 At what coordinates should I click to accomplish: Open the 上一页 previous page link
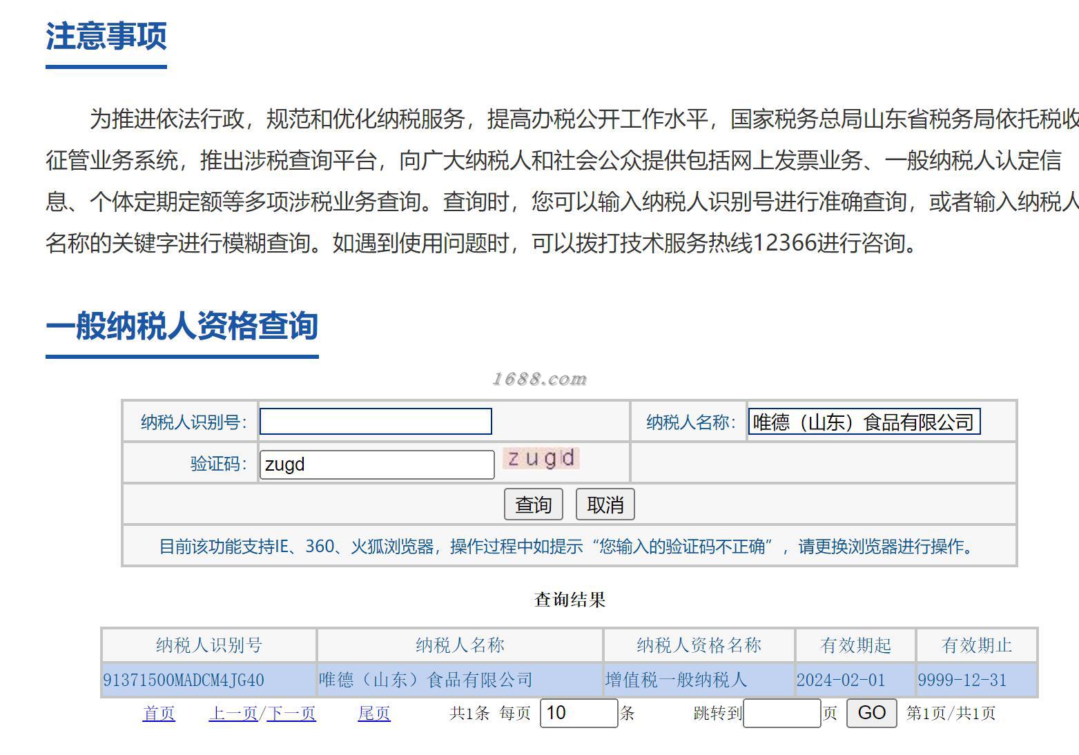click(233, 713)
